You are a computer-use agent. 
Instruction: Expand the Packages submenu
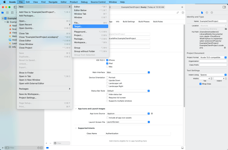[x=44, y=89]
